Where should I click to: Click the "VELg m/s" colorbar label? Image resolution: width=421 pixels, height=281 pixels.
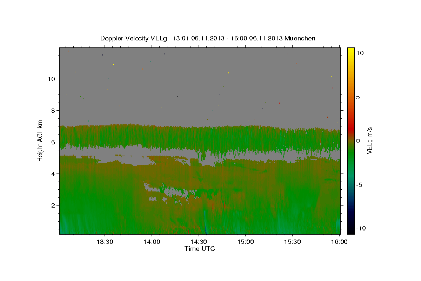[x=370, y=140]
